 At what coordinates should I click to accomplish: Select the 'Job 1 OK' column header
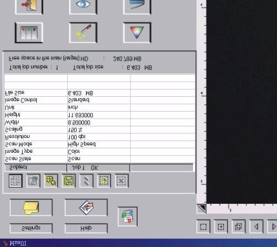pyautogui.click(x=99, y=168)
